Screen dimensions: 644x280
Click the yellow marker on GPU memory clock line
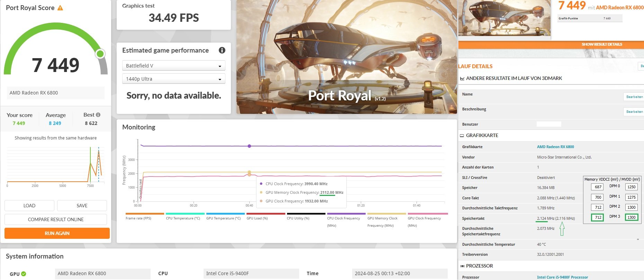pyautogui.click(x=249, y=172)
